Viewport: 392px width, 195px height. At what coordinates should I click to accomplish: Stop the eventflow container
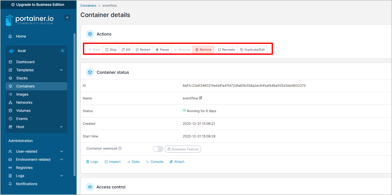point(111,50)
